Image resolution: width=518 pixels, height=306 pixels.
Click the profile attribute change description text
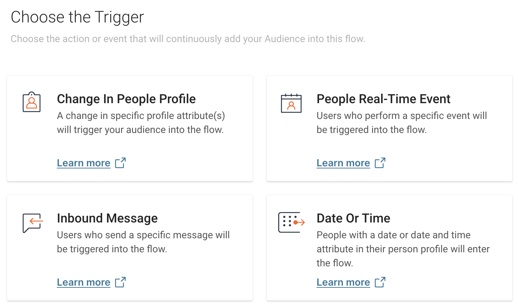coord(141,123)
